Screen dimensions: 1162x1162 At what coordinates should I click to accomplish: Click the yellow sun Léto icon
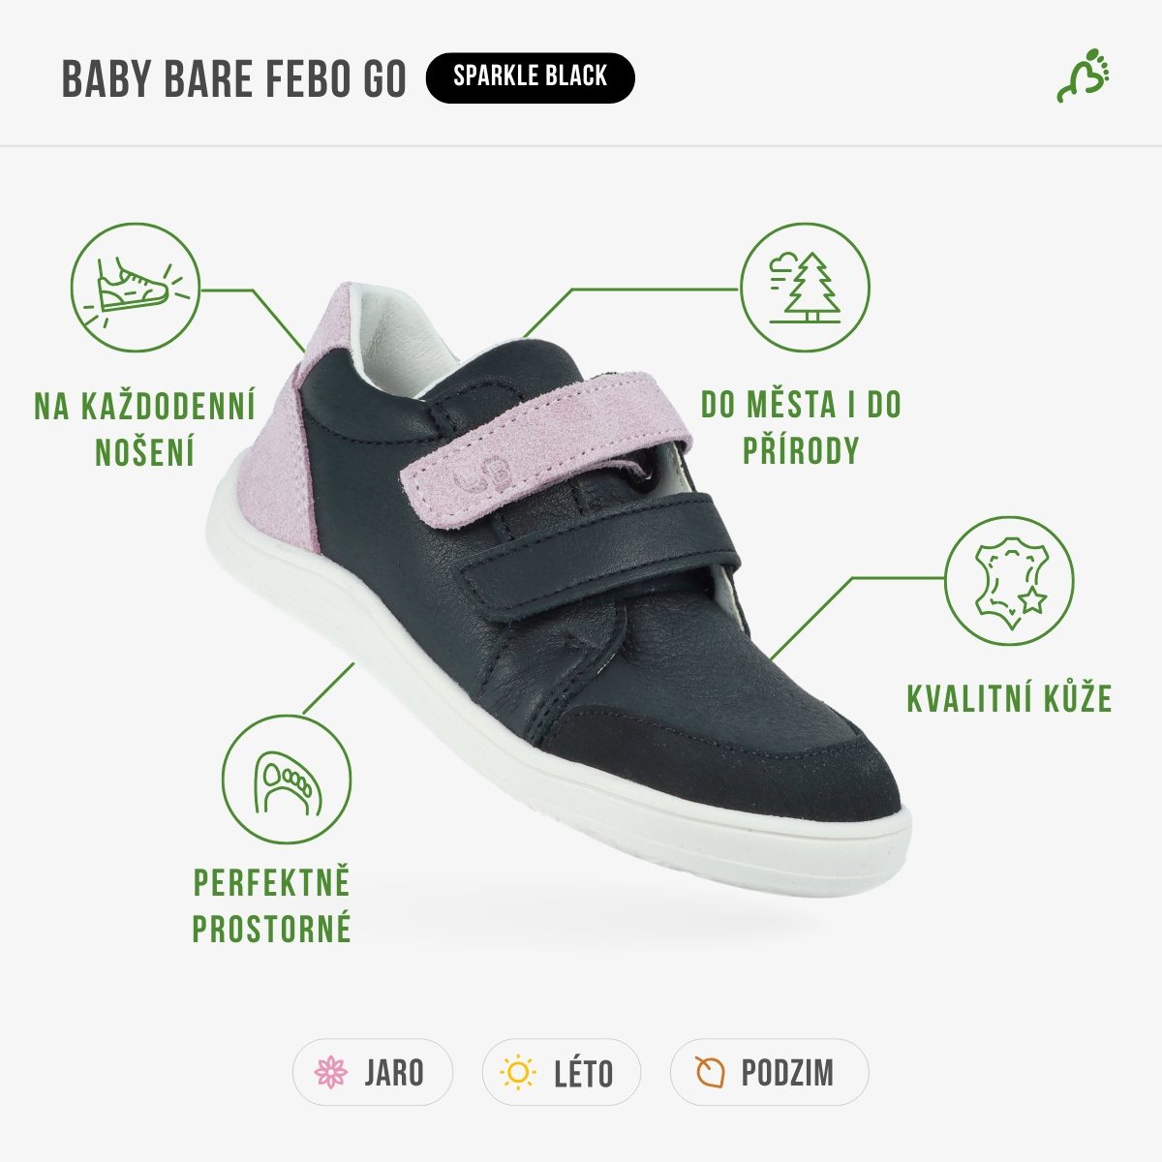518,1072
